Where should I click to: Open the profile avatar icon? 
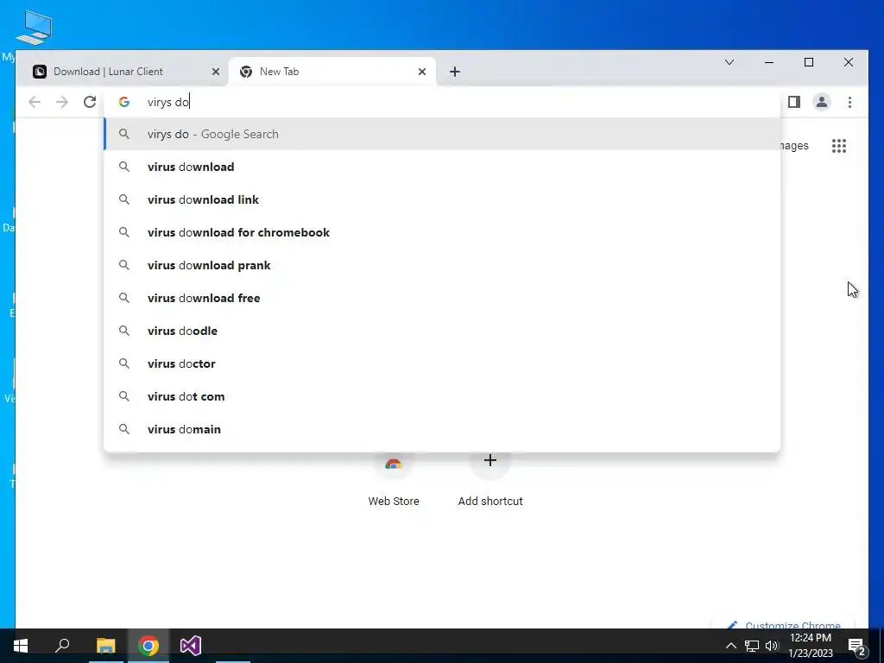pyautogui.click(x=822, y=102)
